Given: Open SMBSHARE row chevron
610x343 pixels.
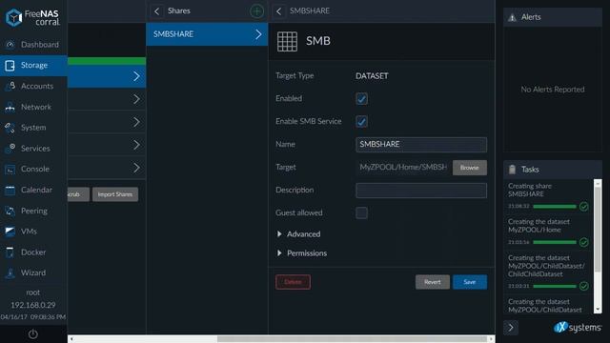Looking at the screenshot, I should (x=258, y=34).
